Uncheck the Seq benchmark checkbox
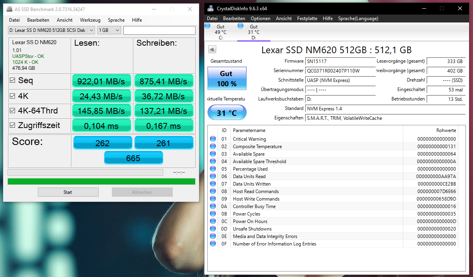 click(x=12, y=81)
